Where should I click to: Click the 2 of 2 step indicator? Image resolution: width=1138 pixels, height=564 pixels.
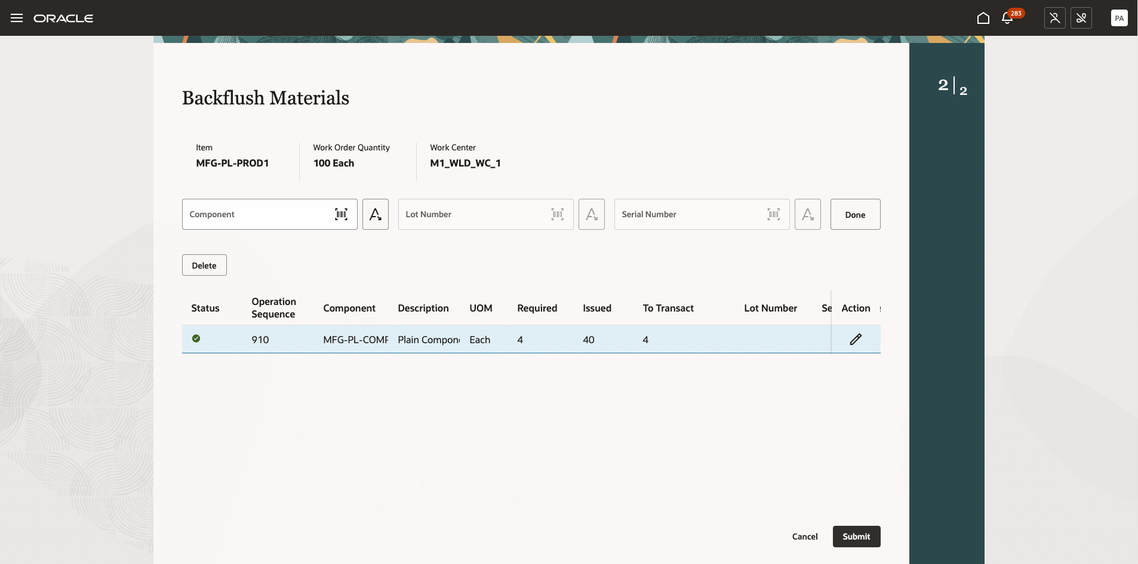[953, 87]
